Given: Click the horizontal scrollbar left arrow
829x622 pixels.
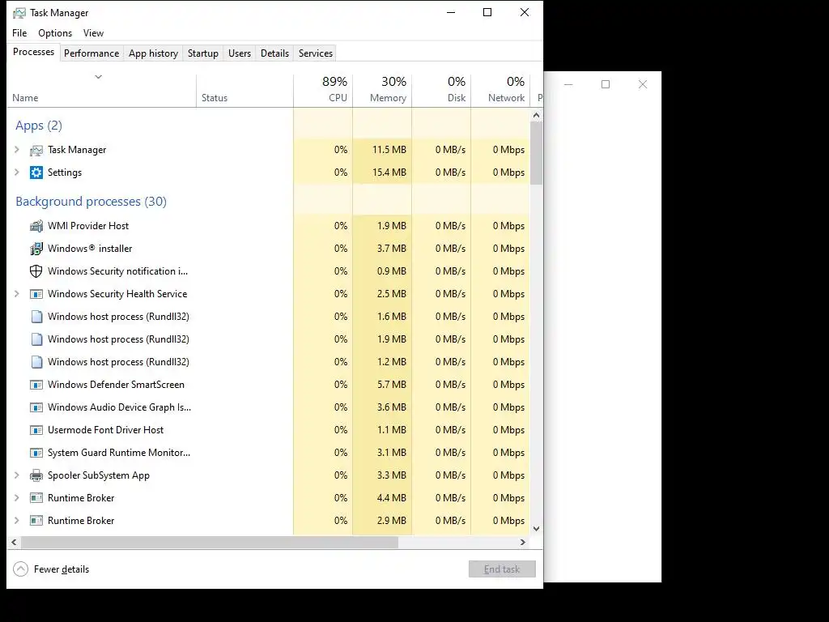Looking at the screenshot, I should [14, 542].
